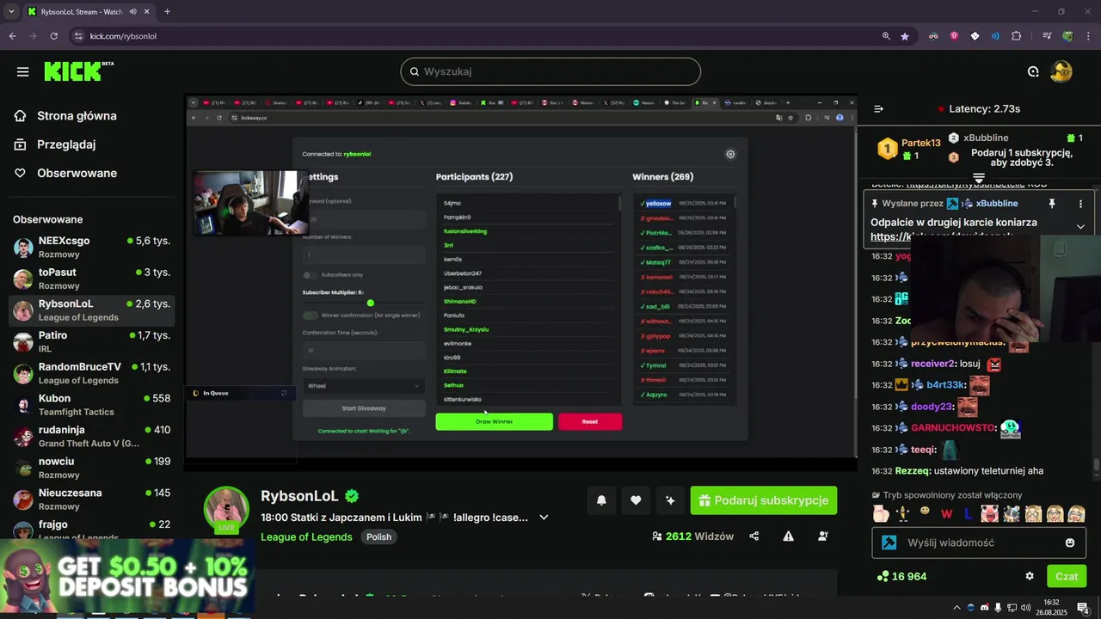Screen dimensions: 1101x619
Task: Click the Polish language tag
Action: (378, 537)
